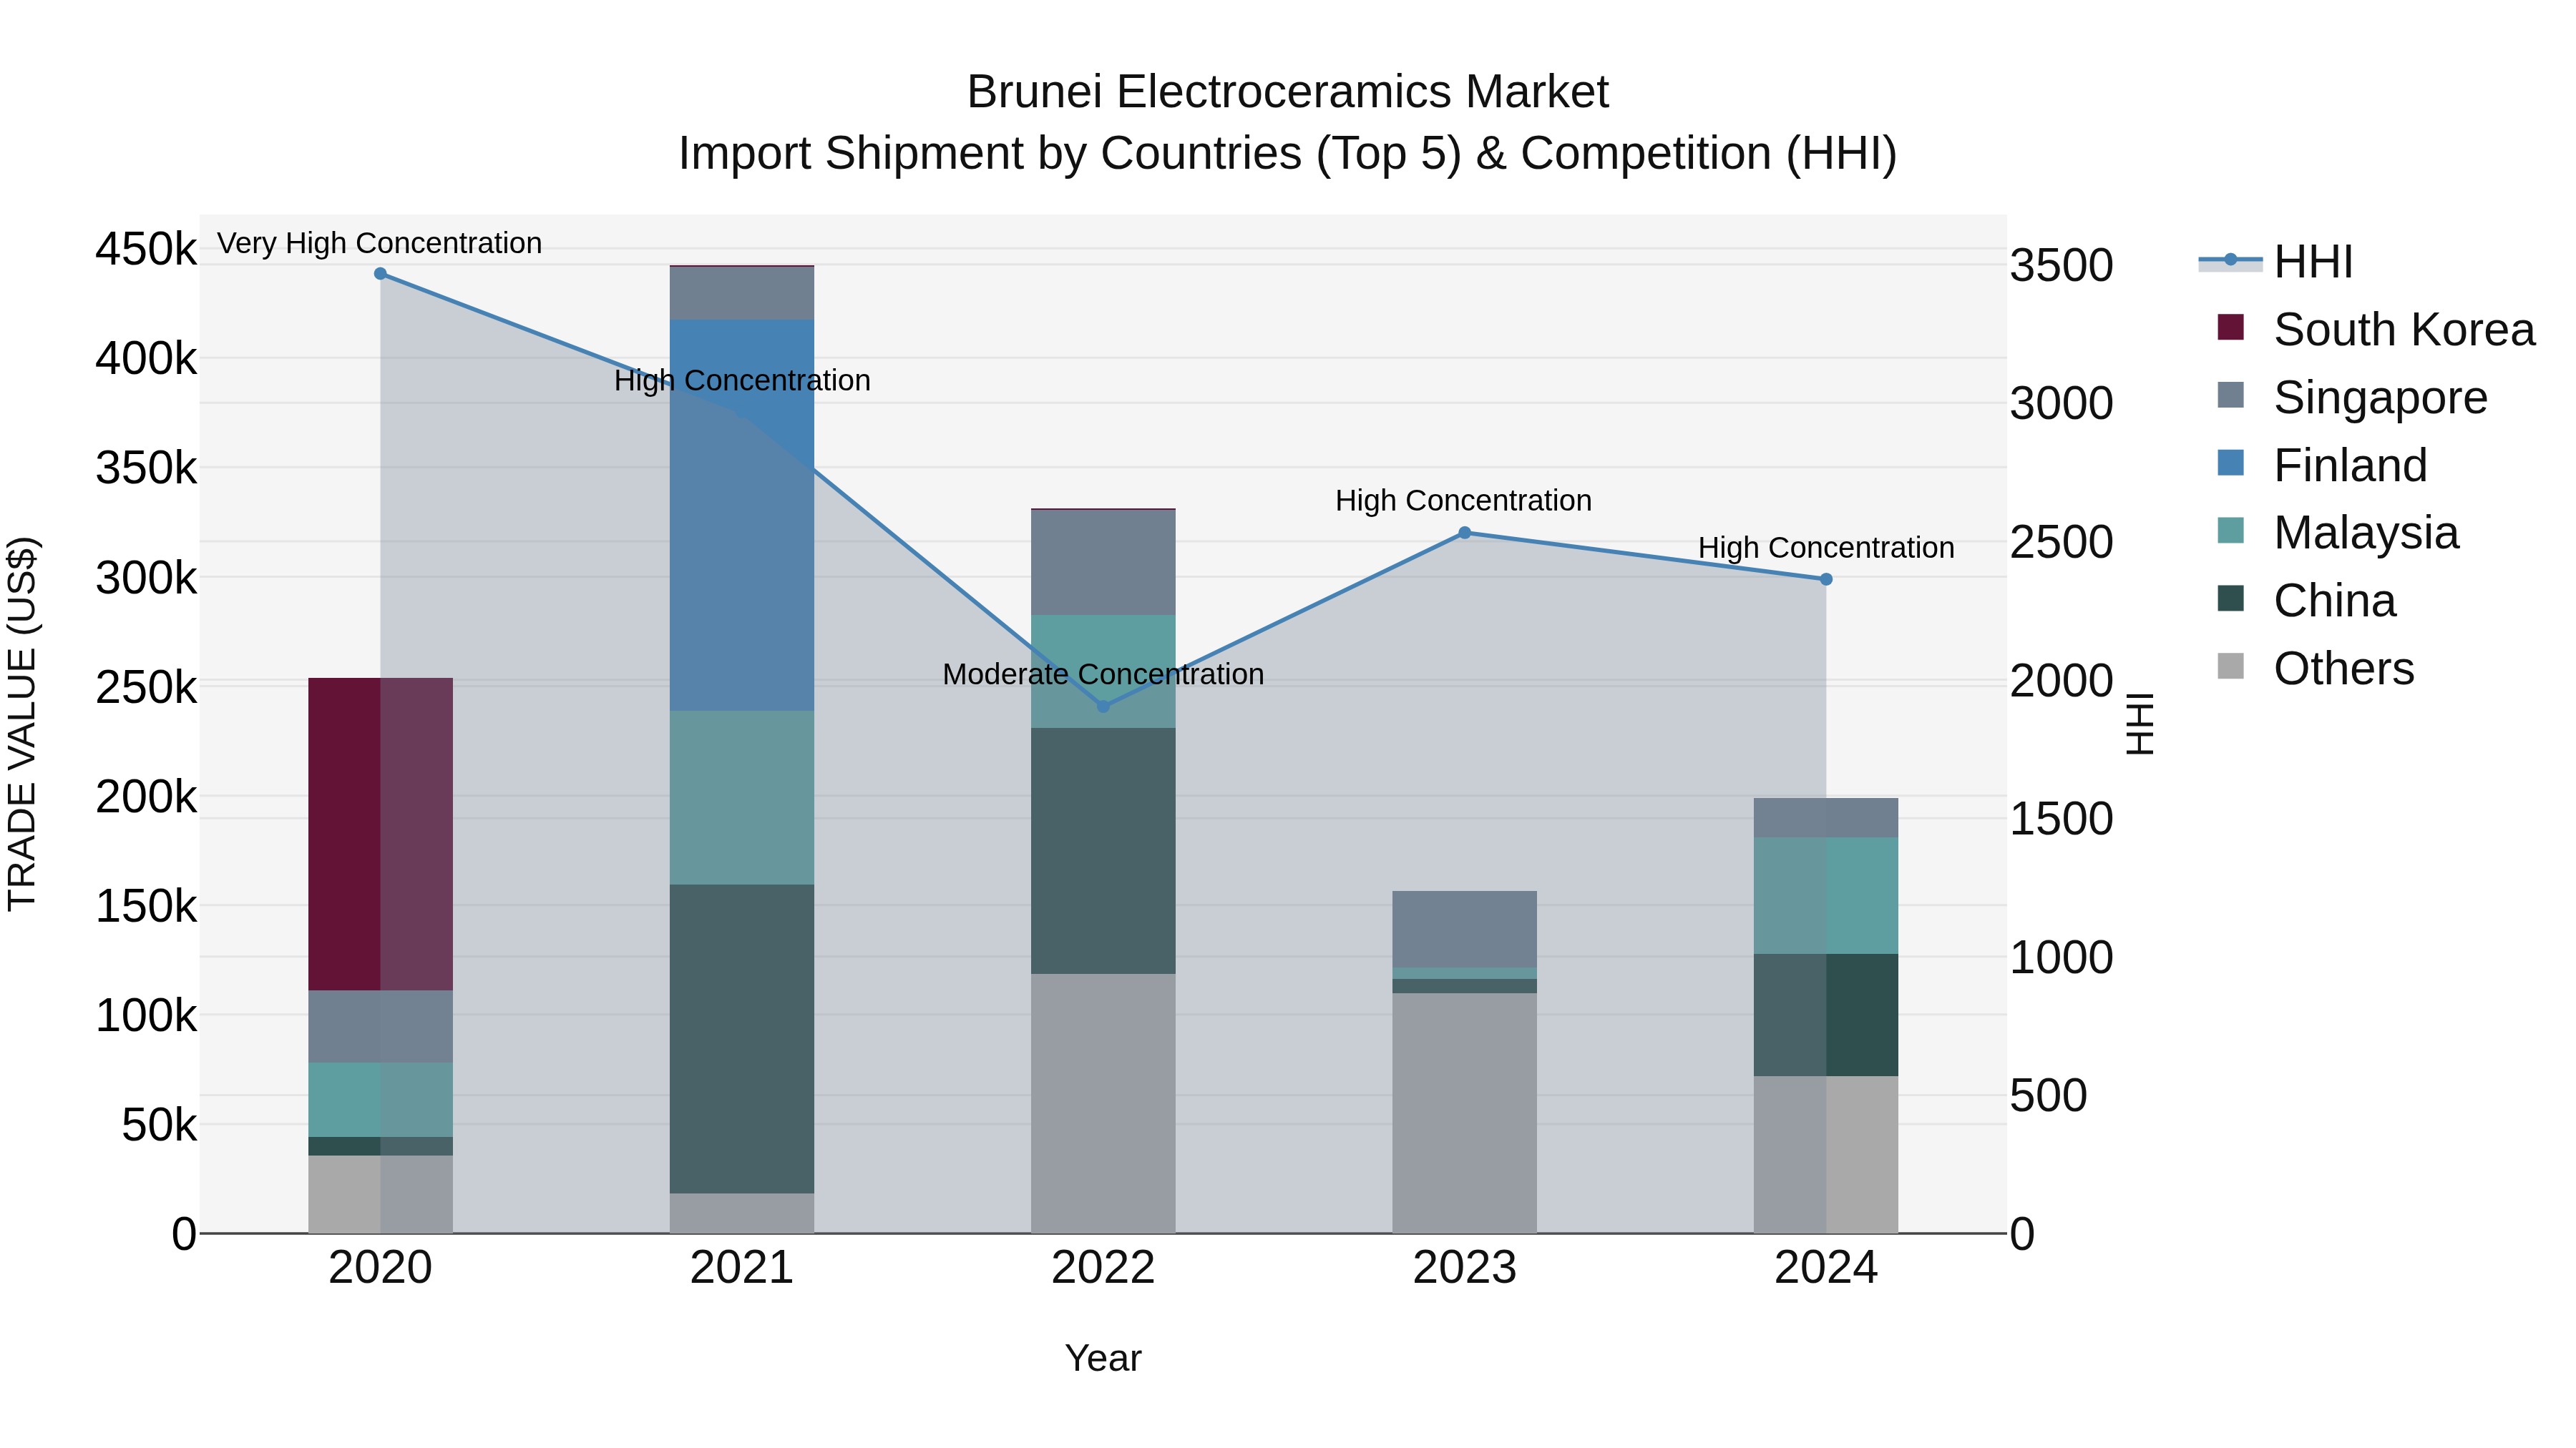Toggle the HHI legend entry
This screenshot has width=2576, height=1448.
click(x=2276, y=262)
